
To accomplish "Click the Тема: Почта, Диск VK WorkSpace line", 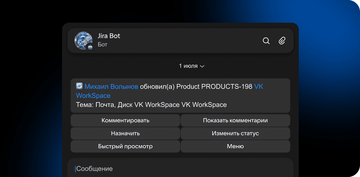I will (x=151, y=105).
